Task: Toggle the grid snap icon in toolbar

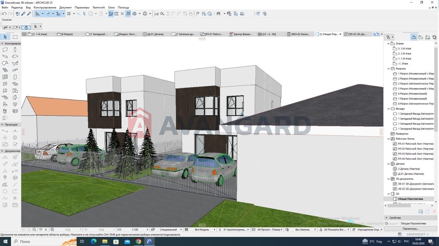Action: [69, 14]
